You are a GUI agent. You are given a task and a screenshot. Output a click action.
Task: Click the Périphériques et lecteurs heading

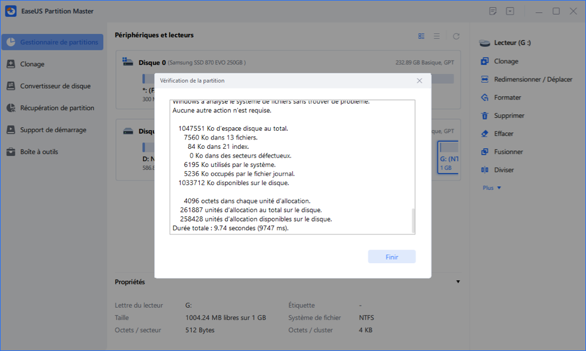[x=154, y=35]
